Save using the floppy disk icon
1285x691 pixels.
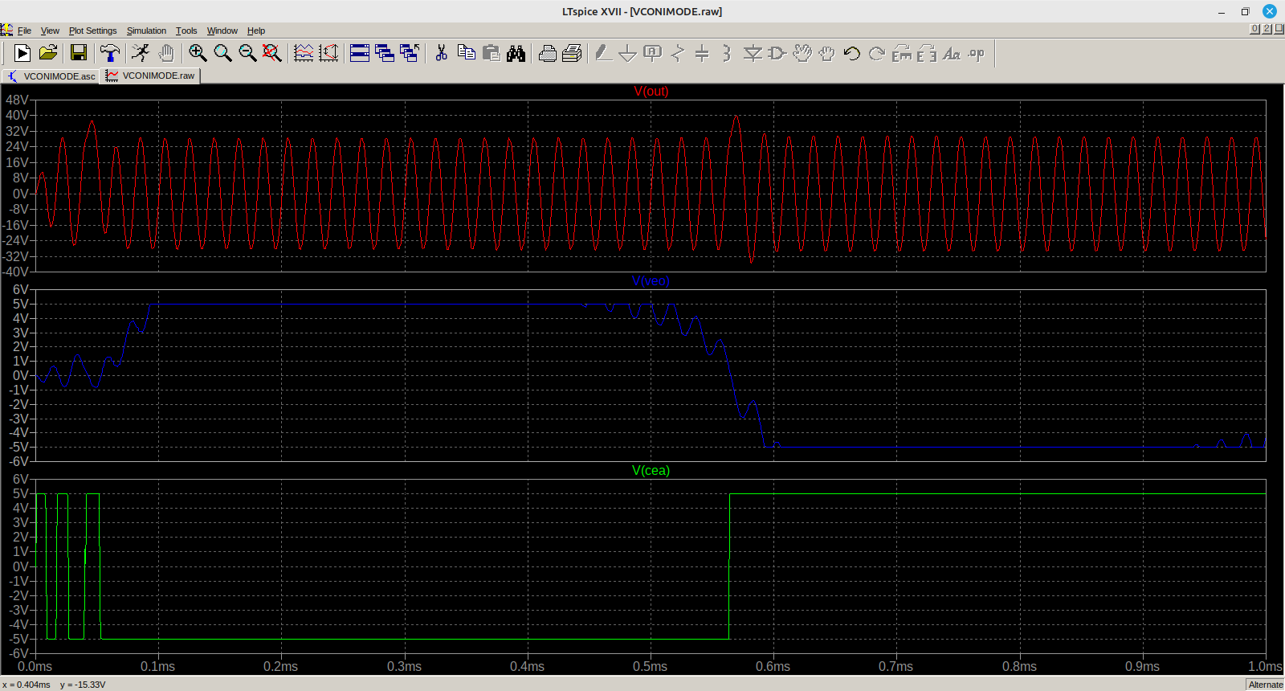79,54
